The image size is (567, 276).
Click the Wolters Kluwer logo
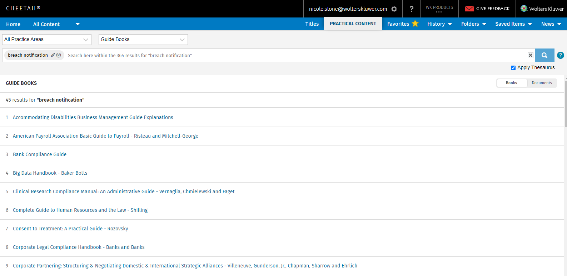coord(542,9)
